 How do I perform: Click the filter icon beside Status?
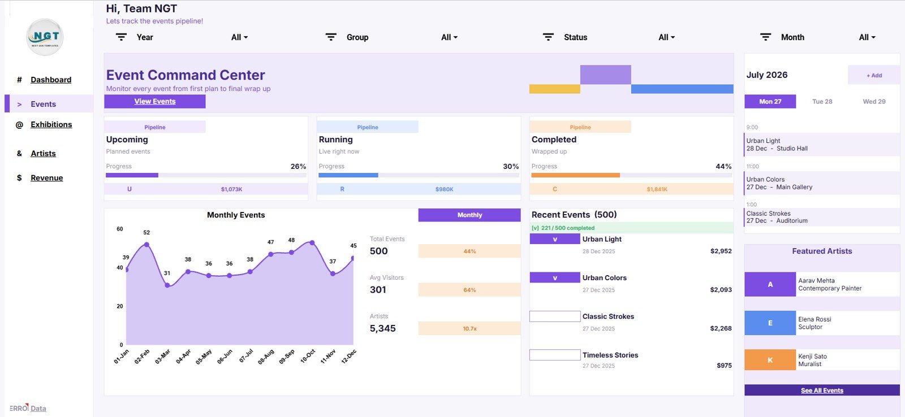pos(548,37)
